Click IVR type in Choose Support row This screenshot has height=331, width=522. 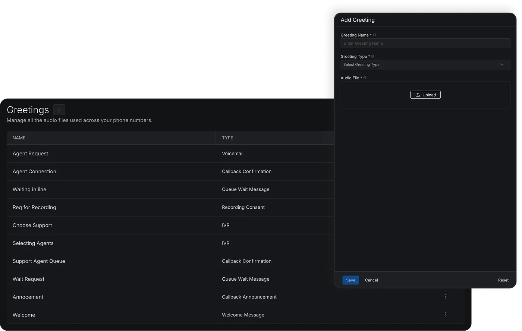click(226, 225)
